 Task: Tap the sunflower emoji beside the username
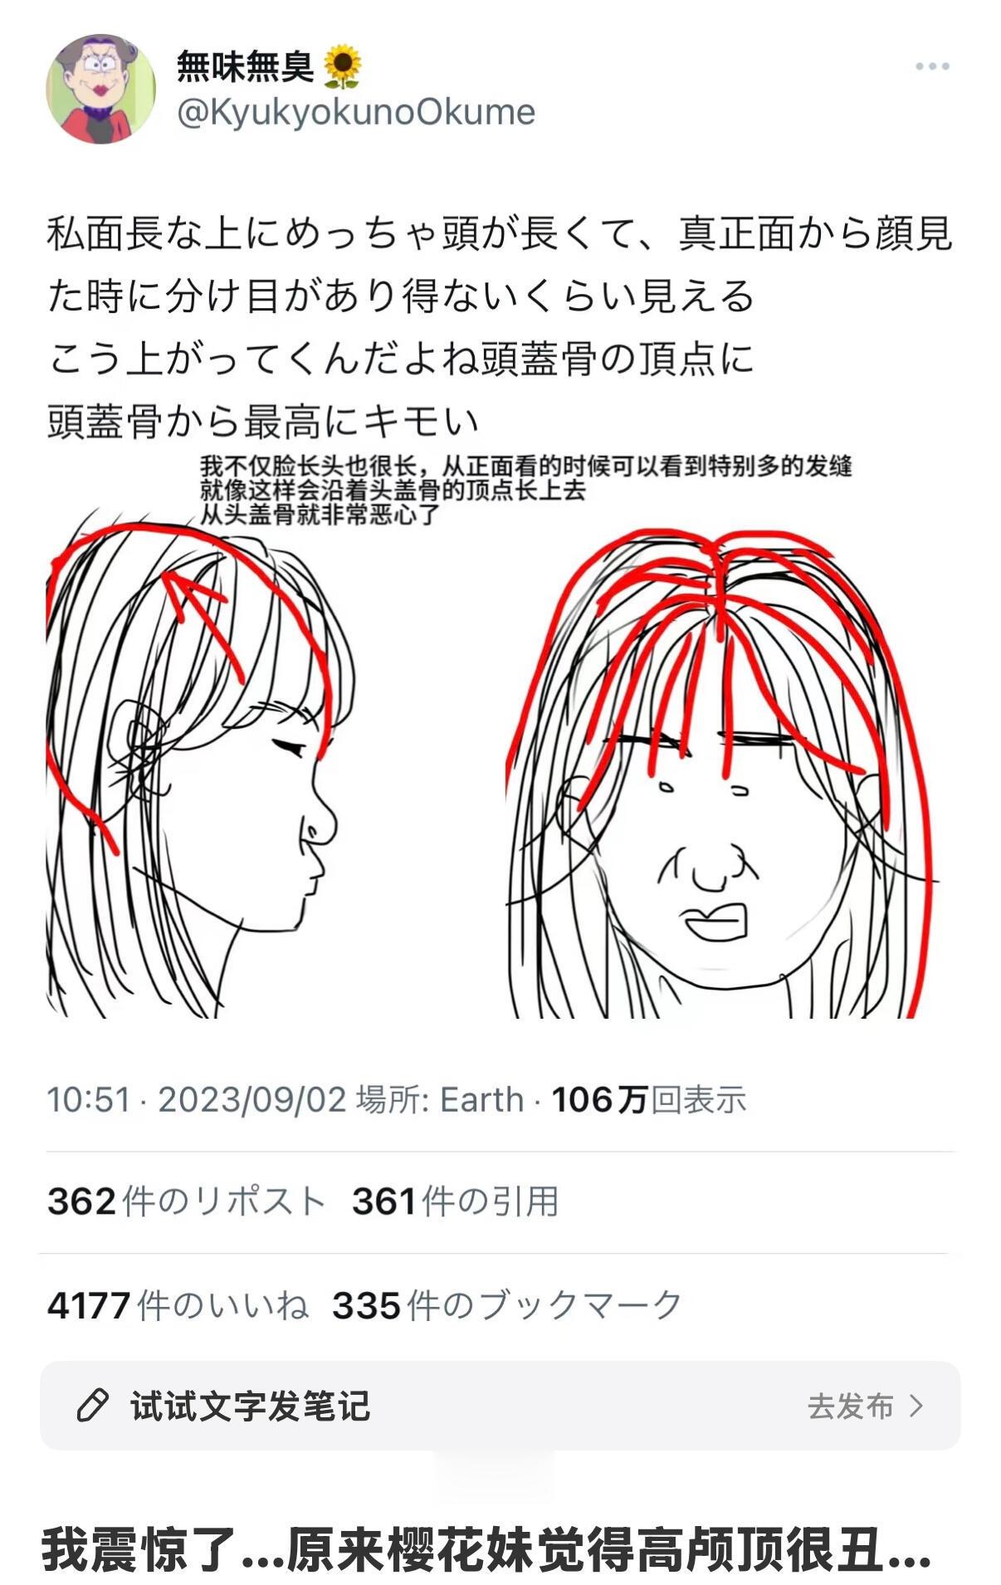342,66
